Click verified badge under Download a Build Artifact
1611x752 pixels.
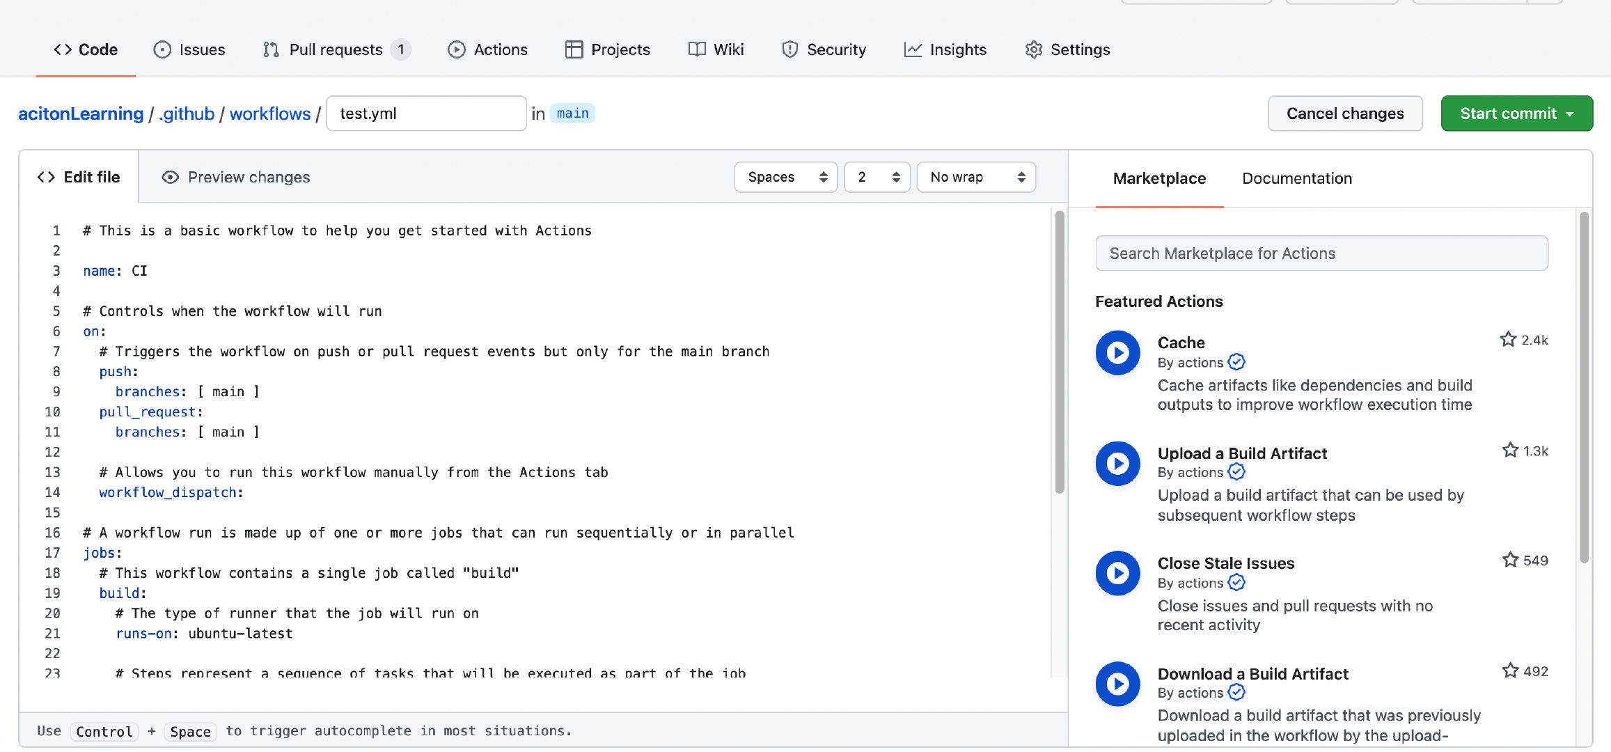1236,693
